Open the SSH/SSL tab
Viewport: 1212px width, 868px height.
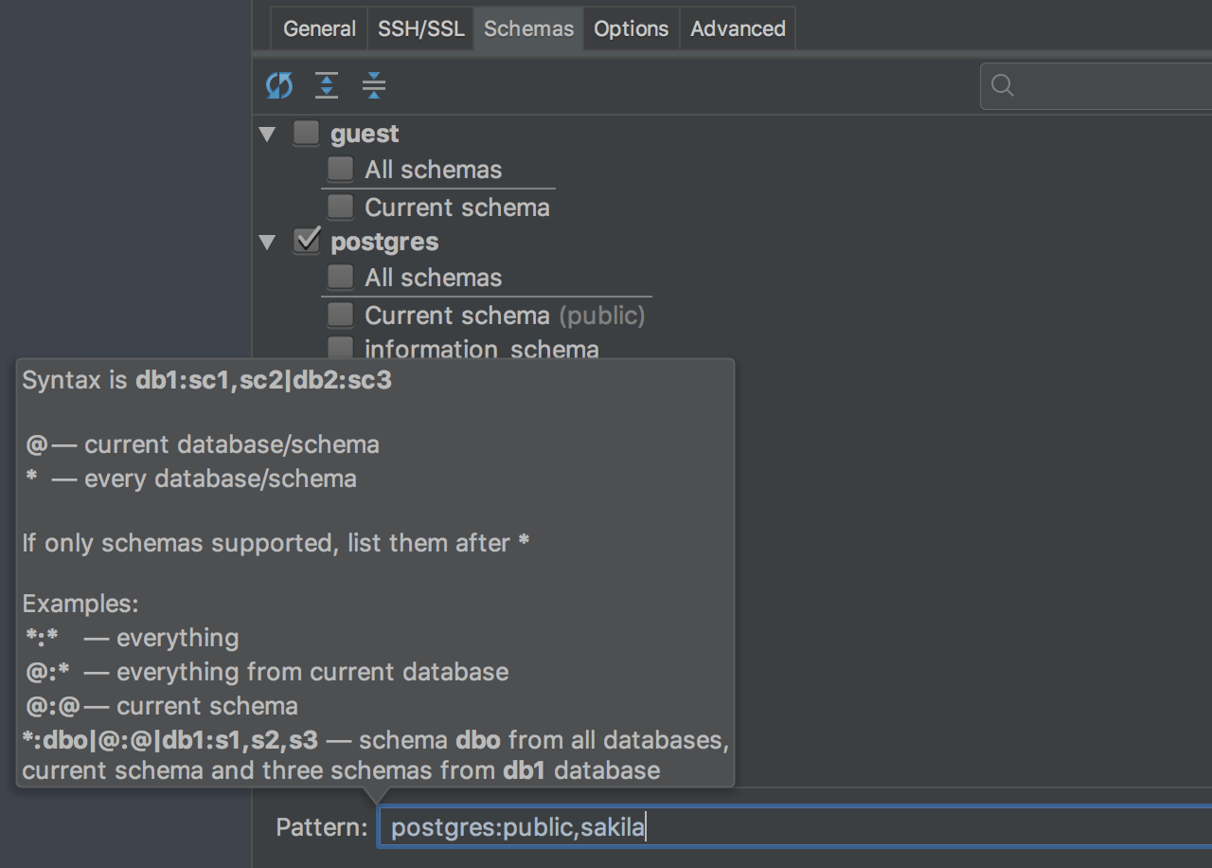(421, 28)
